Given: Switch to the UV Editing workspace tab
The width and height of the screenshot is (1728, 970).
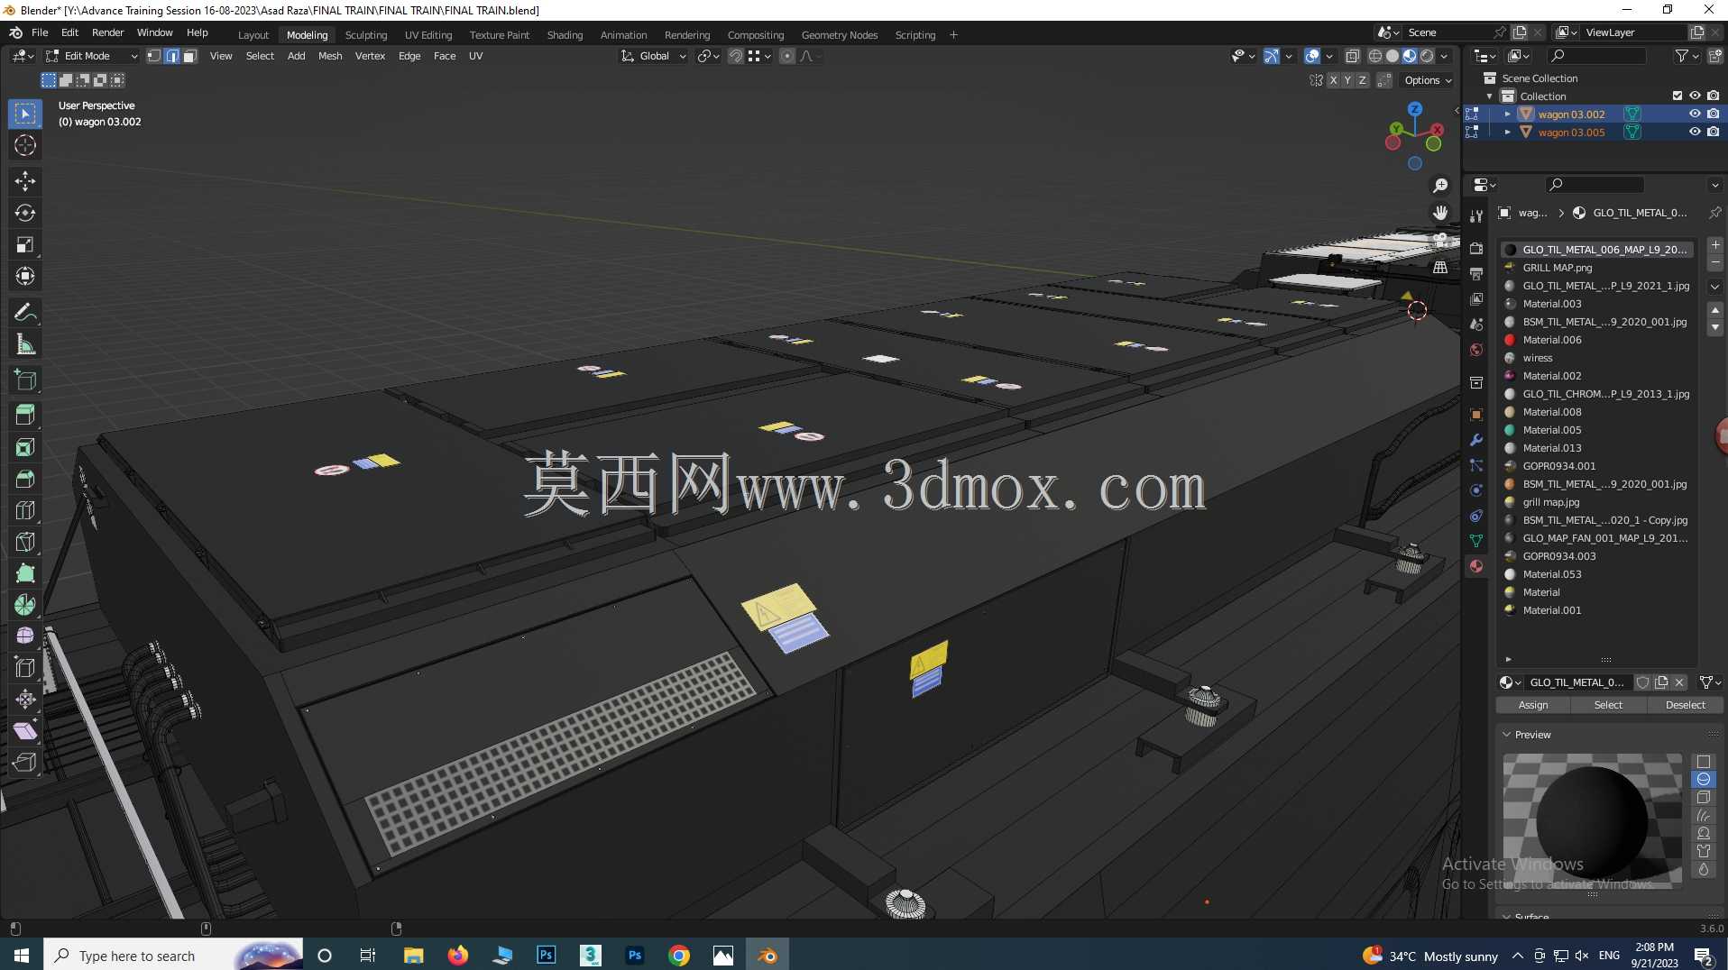Looking at the screenshot, I should point(428,35).
